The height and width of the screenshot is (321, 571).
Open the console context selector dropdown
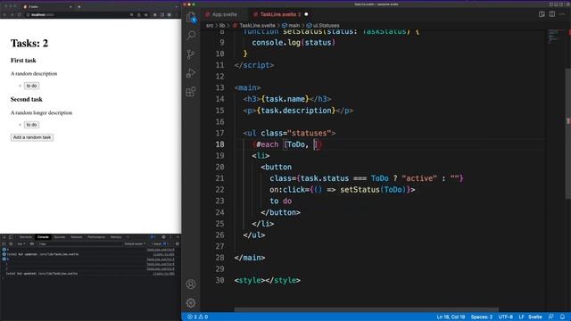(x=21, y=243)
